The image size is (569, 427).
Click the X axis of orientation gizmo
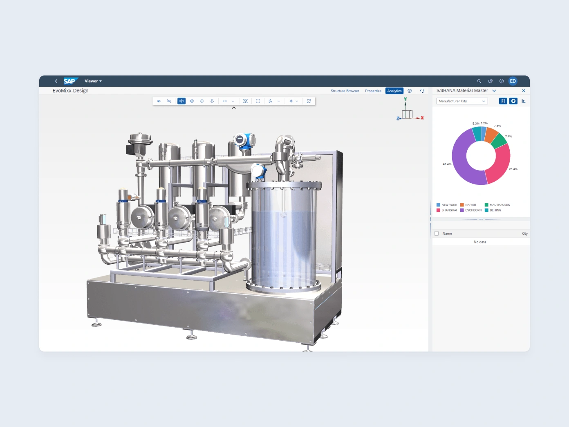click(x=422, y=118)
